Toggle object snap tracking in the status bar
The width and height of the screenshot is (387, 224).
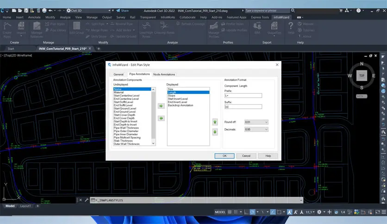click(x=273, y=212)
